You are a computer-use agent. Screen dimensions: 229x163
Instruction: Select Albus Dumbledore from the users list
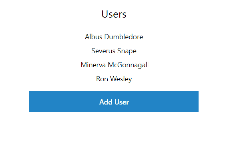[114, 37]
